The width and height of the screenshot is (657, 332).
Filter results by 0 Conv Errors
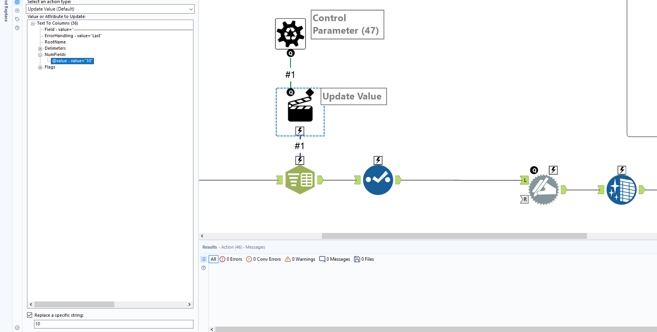(x=264, y=259)
